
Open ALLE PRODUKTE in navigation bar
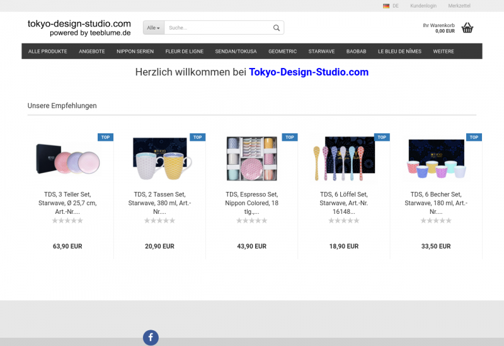48,52
